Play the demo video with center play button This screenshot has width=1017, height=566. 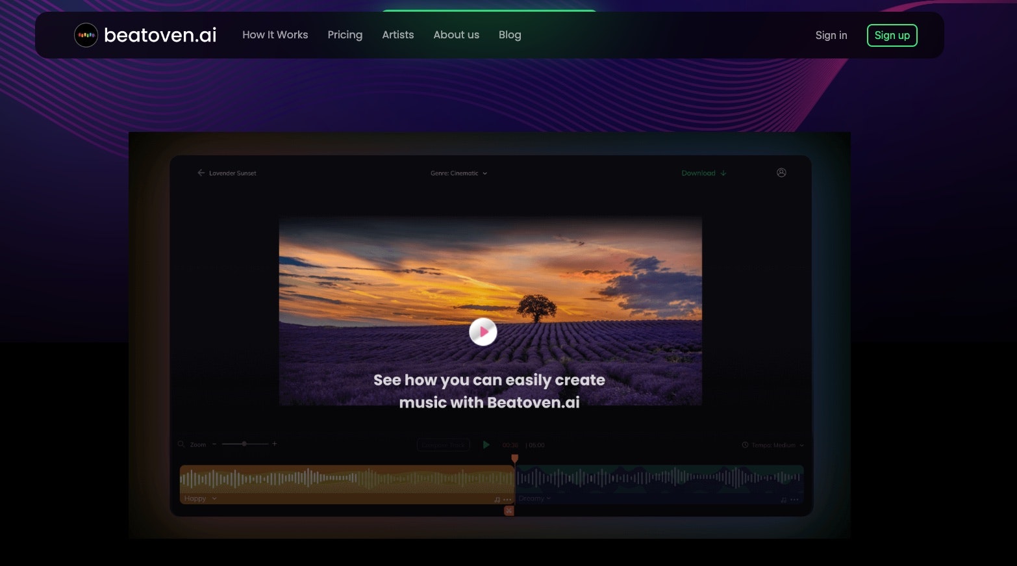tap(483, 332)
